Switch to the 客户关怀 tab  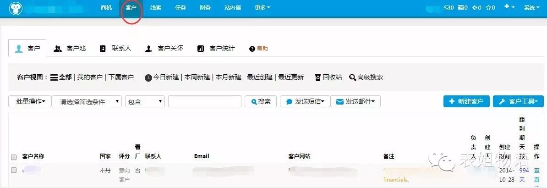164,49
